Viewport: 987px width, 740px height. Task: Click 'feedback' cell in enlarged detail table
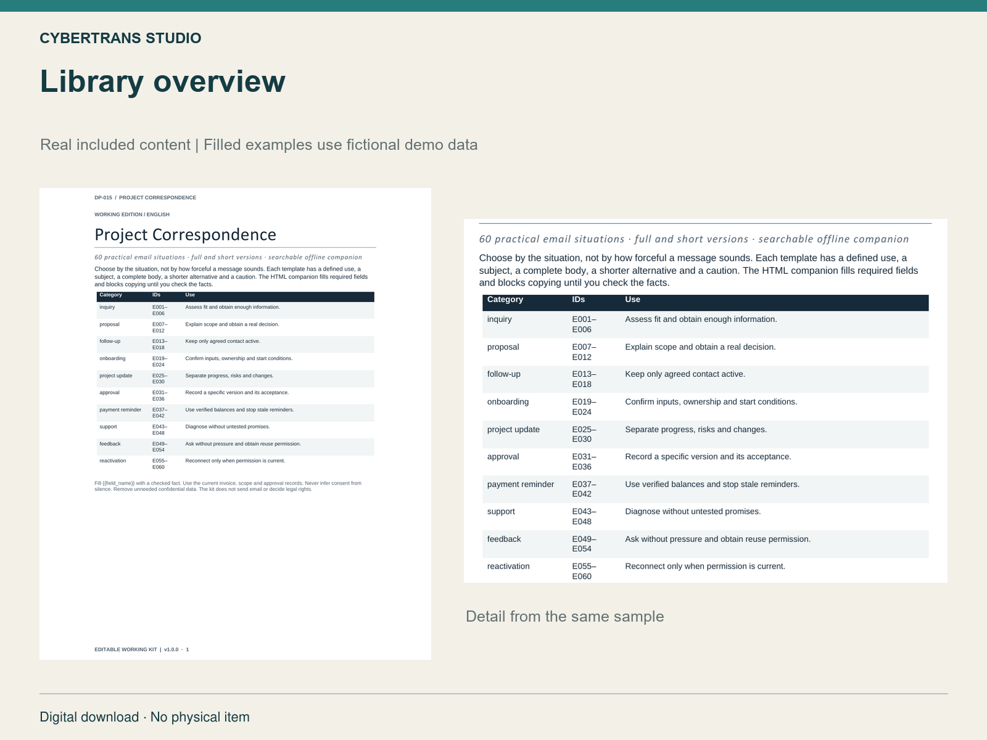[x=504, y=540]
